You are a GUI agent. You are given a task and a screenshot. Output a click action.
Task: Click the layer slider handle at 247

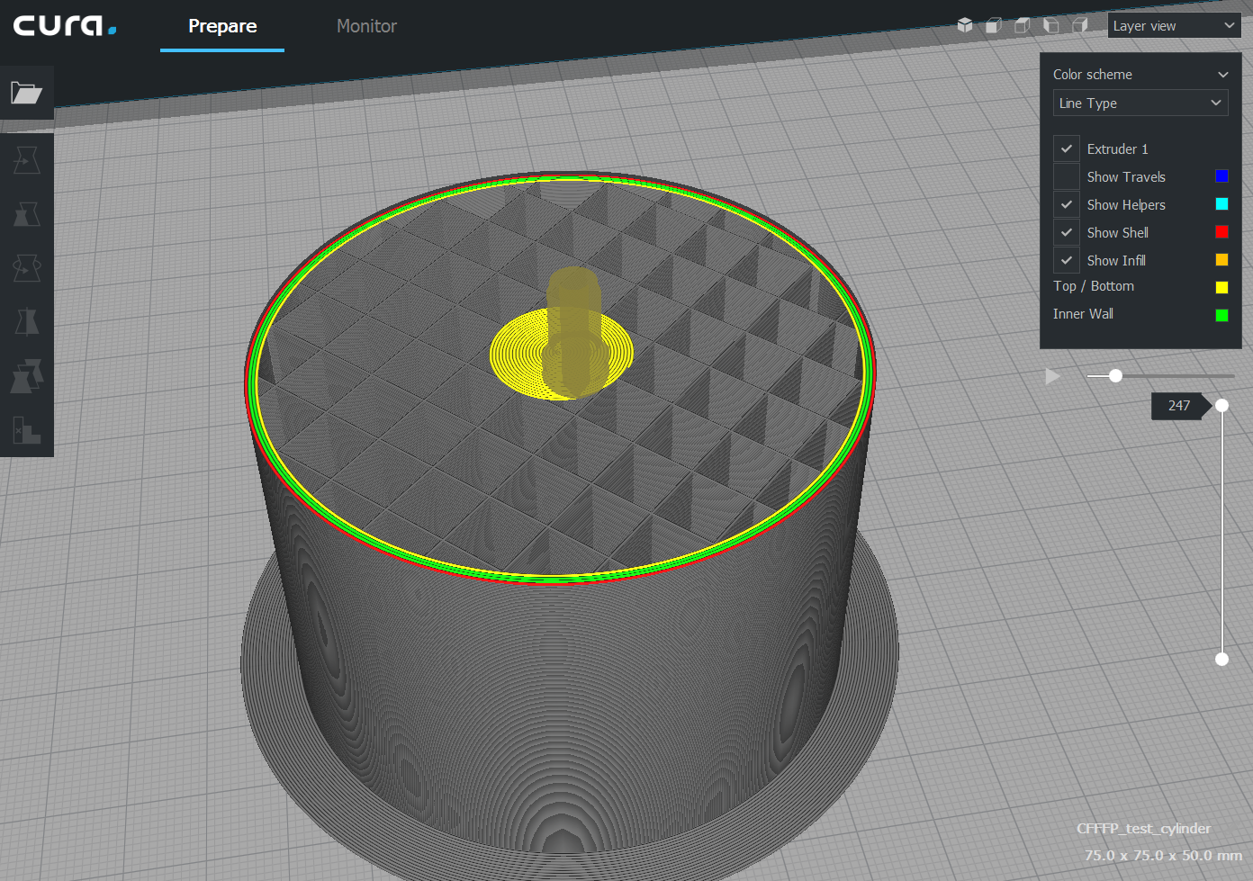(1221, 406)
